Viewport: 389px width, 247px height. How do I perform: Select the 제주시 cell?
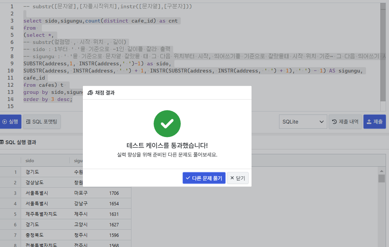coord(81,214)
